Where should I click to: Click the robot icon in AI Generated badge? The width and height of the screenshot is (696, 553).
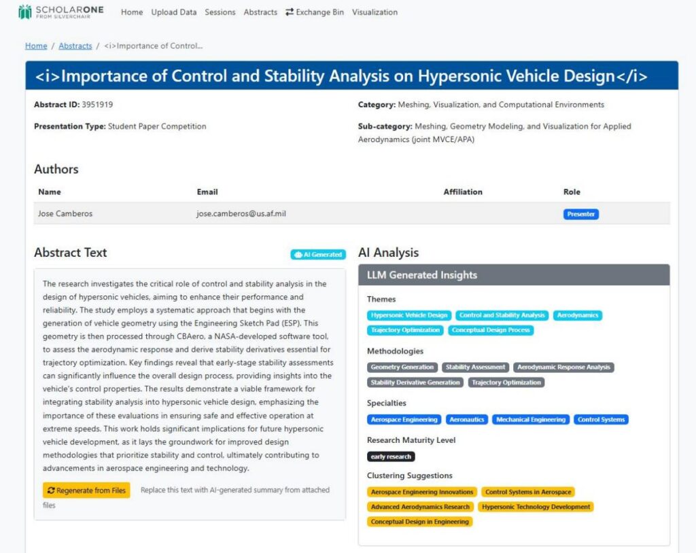[x=298, y=255]
